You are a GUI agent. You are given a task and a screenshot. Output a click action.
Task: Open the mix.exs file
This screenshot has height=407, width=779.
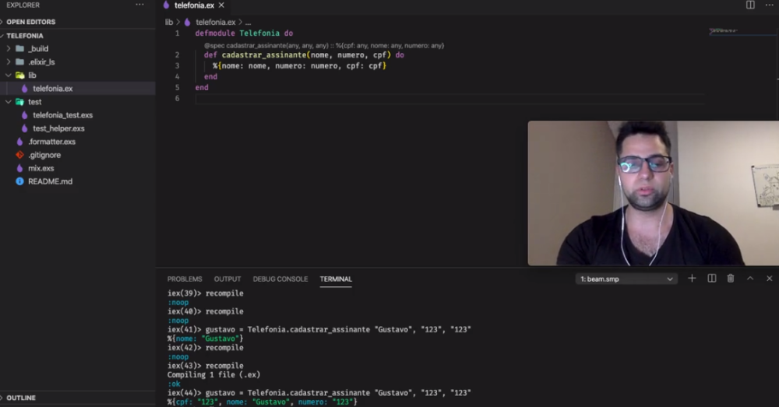click(41, 168)
